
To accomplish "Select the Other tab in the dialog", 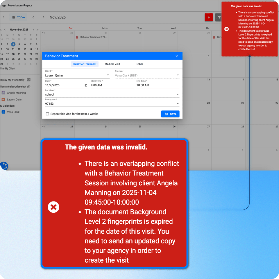I will pyautogui.click(x=139, y=64).
